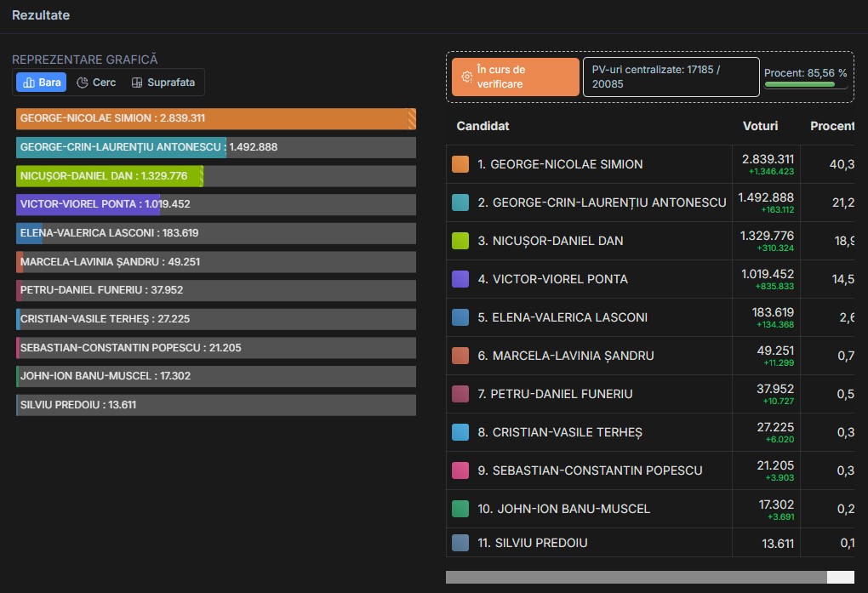
Task: Select George-Crin-Laurențiu Antonescu bar in chart
Action: 216,147
